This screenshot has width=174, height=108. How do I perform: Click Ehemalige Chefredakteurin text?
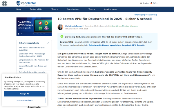[96, 26]
